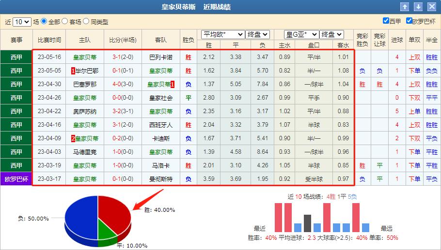Open away team 西班牙人
The image size is (441, 250).
(161, 125)
